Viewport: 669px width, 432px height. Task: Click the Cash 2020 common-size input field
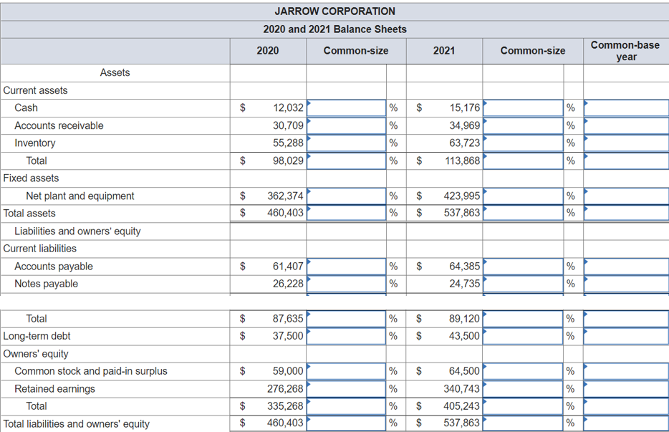[x=346, y=107]
